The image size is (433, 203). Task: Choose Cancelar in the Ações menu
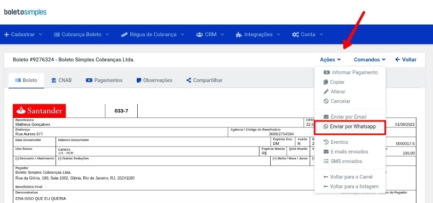pyautogui.click(x=350, y=101)
